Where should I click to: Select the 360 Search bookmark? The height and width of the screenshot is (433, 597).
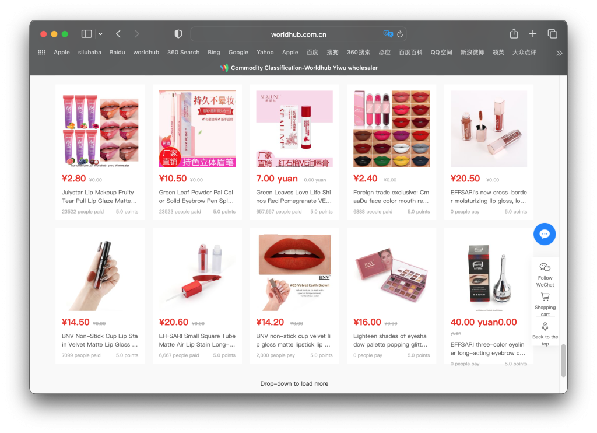point(183,52)
